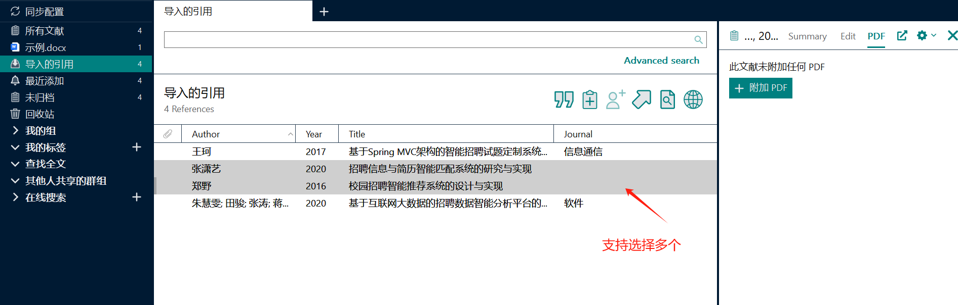
Task: Switch to the Summary tab
Action: pos(808,36)
